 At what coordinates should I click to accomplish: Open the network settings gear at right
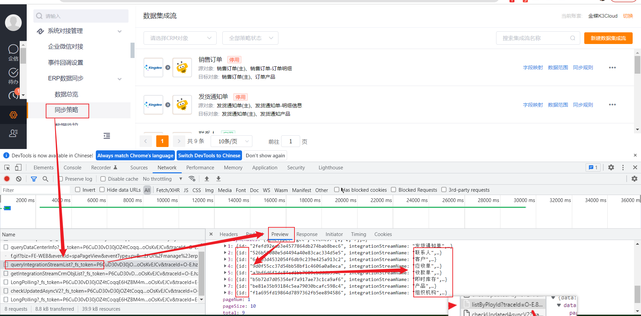tap(634, 179)
